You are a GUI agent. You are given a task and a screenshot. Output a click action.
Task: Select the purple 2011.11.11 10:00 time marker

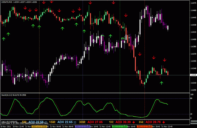(83, 126)
